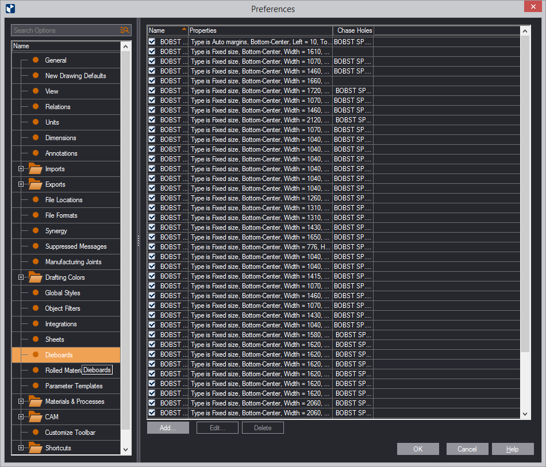Click the Imports folder icon

point(35,168)
